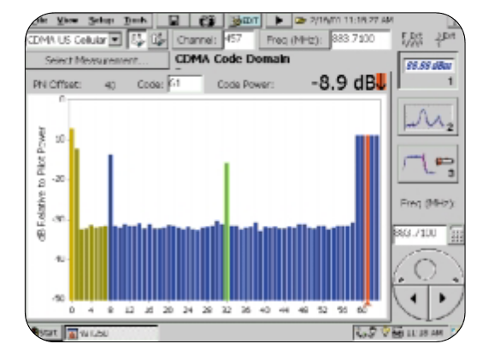The width and height of the screenshot is (483, 350).
Task: Click the reverse link selection icon
Action: pyautogui.click(x=158, y=39)
